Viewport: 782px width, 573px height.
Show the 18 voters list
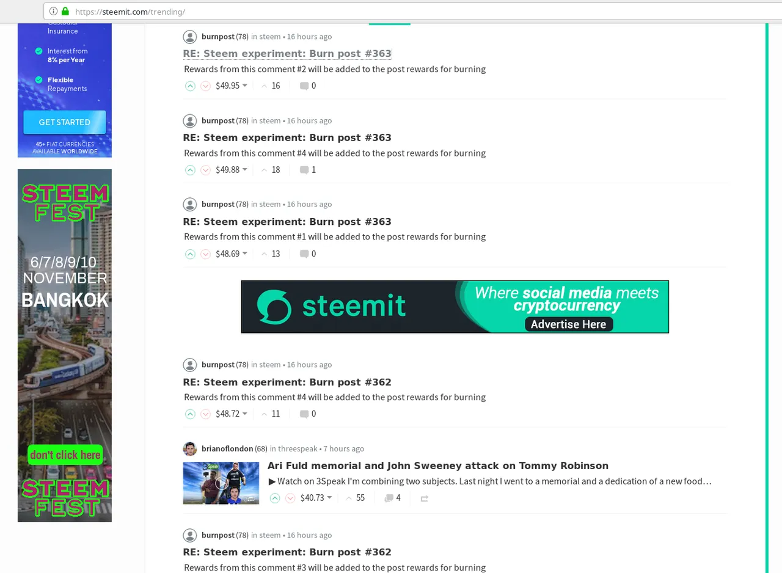pyautogui.click(x=271, y=170)
